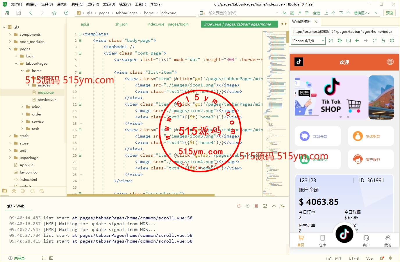Toggle whole-word match search option

coord(292,13)
